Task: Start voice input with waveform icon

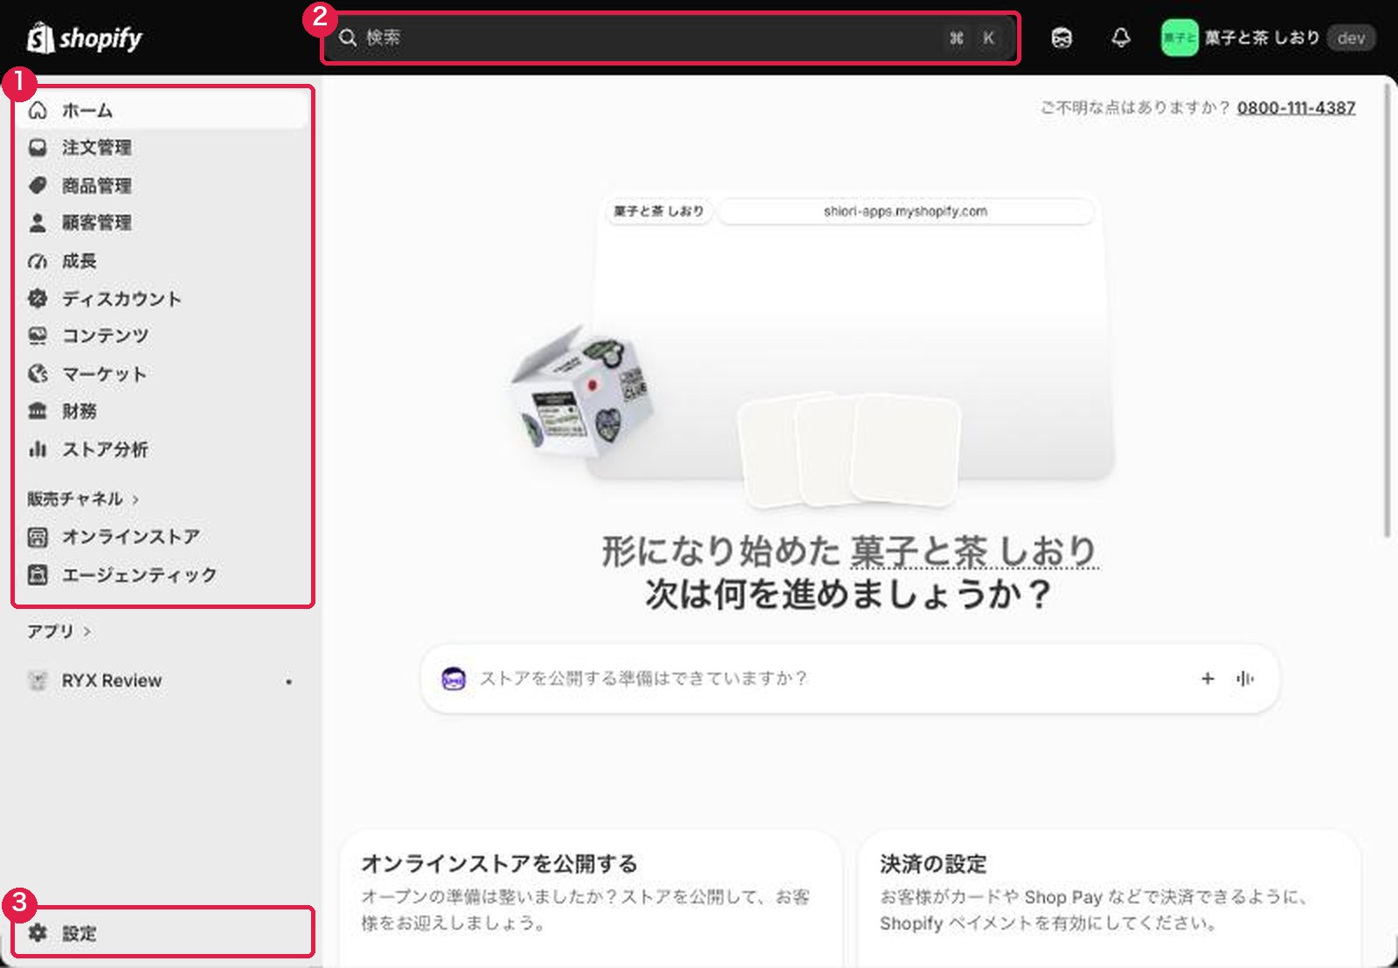Action: tap(1245, 678)
